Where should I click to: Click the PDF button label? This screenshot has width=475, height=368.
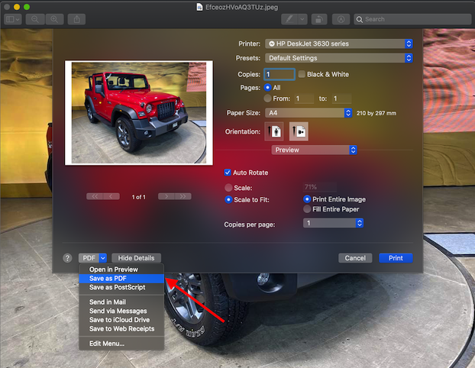pyautogui.click(x=89, y=258)
